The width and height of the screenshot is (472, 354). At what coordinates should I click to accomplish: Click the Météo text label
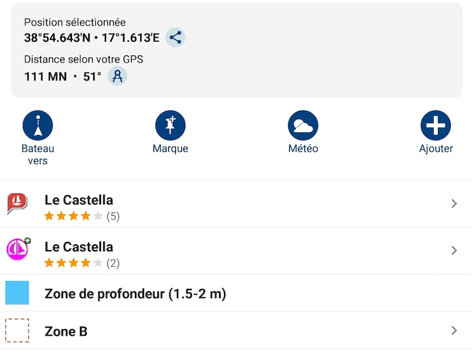tap(303, 149)
